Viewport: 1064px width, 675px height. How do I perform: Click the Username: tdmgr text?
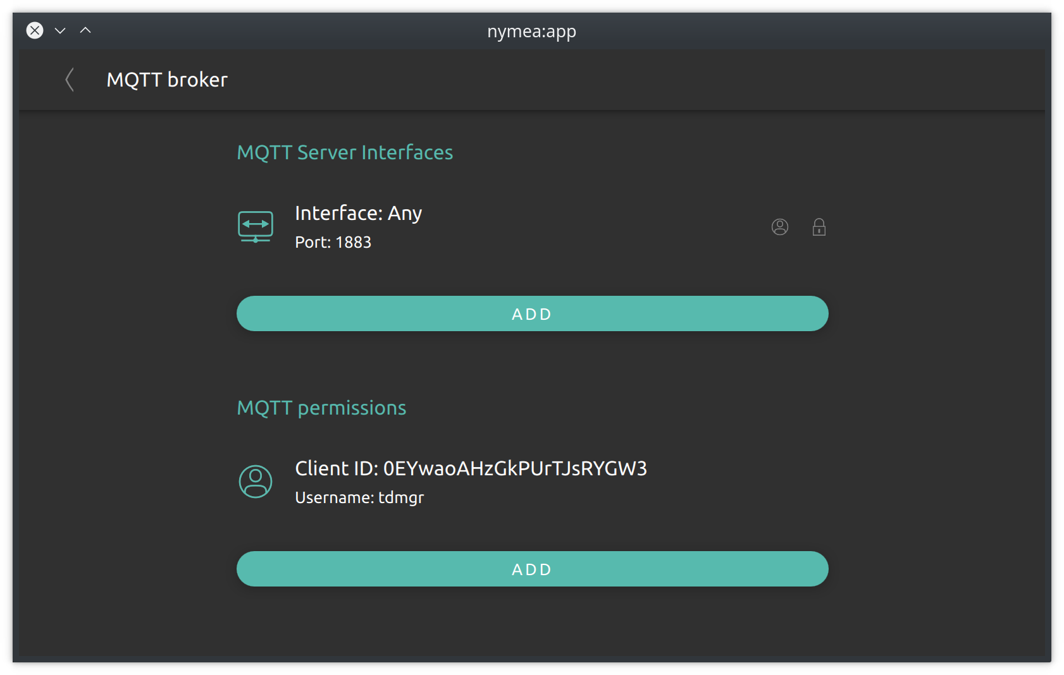point(359,497)
